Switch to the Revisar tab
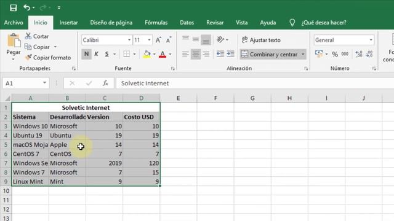This screenshot has height=221, width=394. click(215, 23)
